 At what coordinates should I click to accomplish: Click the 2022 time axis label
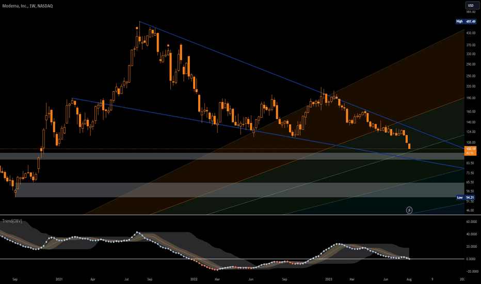pyautogui.click(x=194, y=279)
